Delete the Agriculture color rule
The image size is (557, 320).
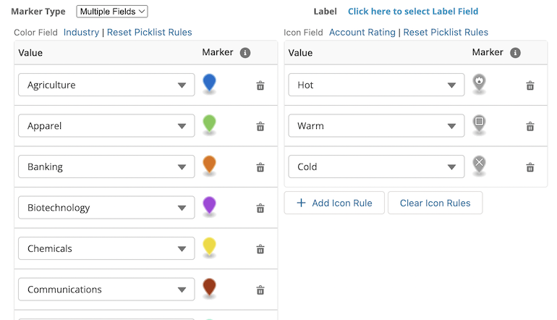[260, 85]
